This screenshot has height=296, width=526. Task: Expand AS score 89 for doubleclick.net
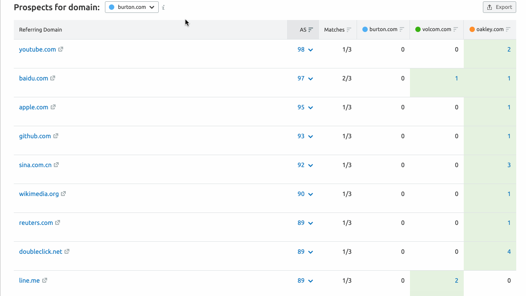pyautogui.click(x=305, y=252)
